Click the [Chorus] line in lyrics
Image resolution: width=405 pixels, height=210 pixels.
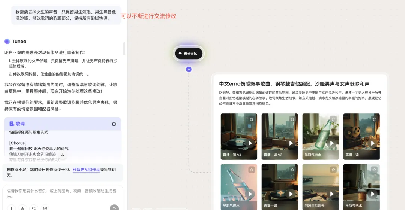pyautogui.click(x=18, y=143)
